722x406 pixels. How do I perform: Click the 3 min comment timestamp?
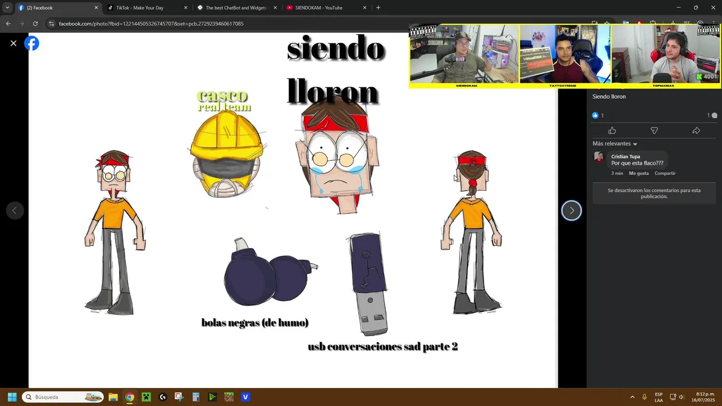(617, 173)
